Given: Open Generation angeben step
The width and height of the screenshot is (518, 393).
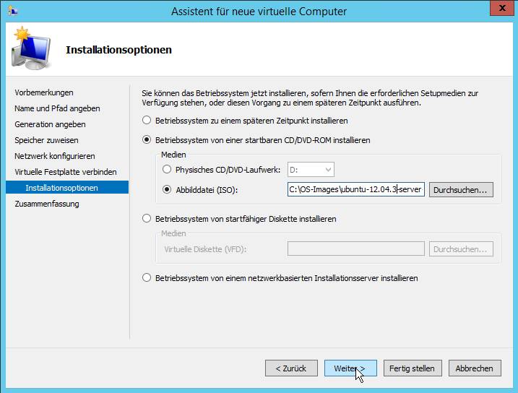Looking at the screenshot, I should [50, 124].
